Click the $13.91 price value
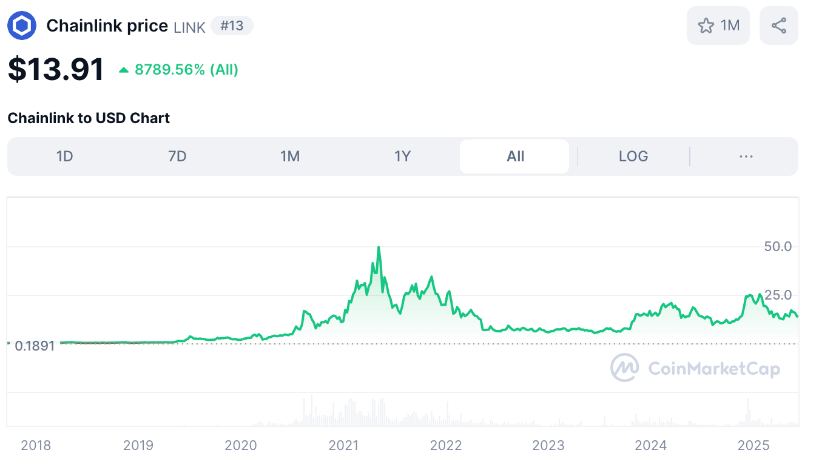The image size is (819, 467). click(56, 69)
